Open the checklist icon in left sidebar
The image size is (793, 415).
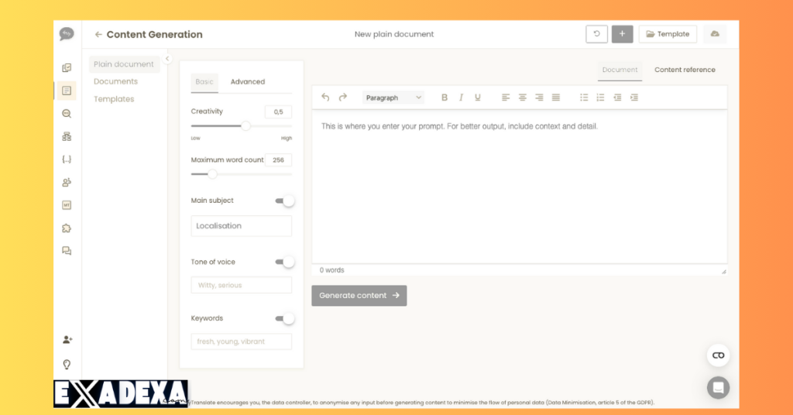pos(67,67)
